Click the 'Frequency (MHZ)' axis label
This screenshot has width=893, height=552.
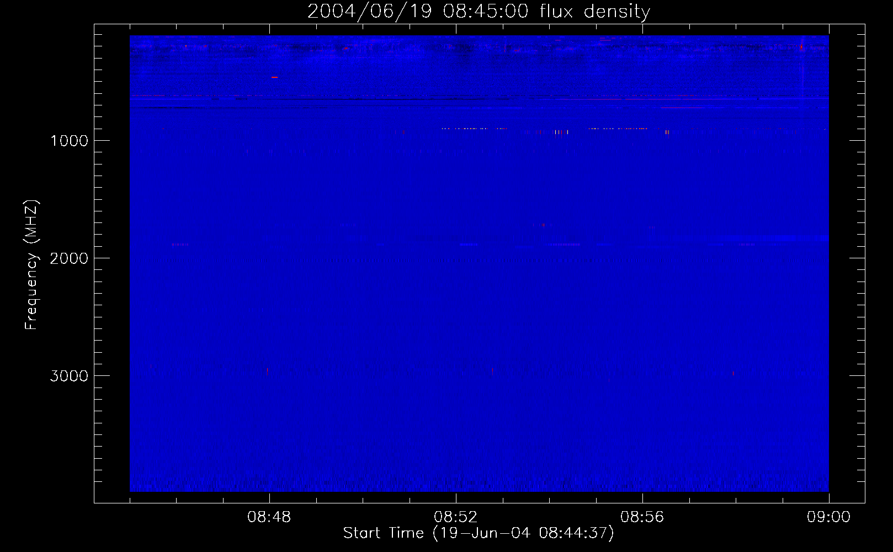tap(31, 265)
